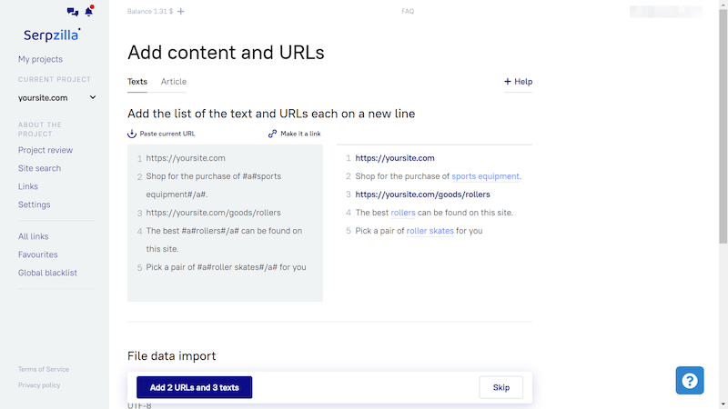This screenshot has width=728, height=409.
Task: Open Global blacklist in the sidebar
Action: [x=47, y=273]
